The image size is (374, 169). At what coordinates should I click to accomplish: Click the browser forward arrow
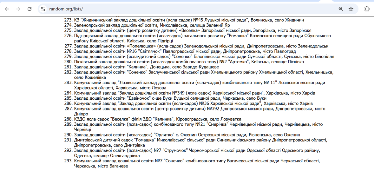click(x=18, y=9)
